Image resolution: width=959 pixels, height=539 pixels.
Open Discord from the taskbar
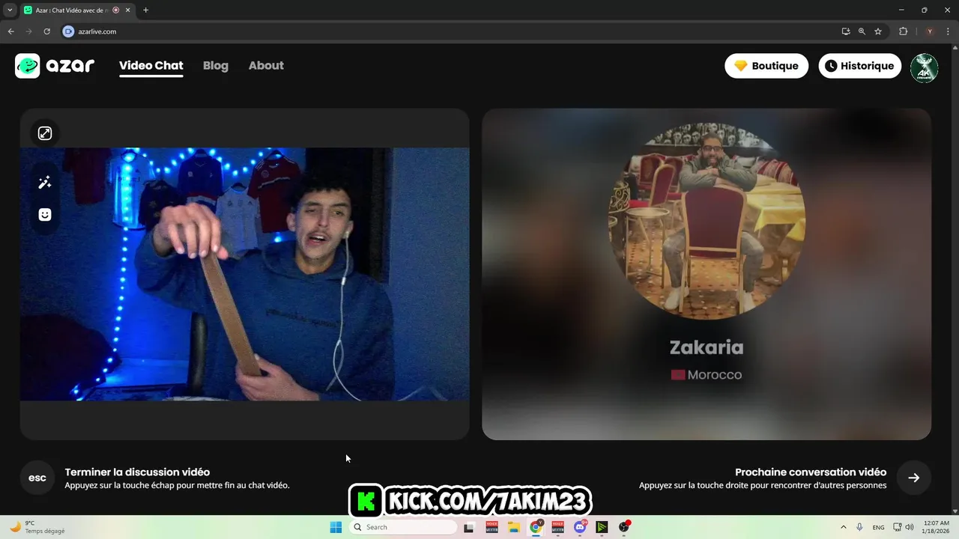point(580,527)
